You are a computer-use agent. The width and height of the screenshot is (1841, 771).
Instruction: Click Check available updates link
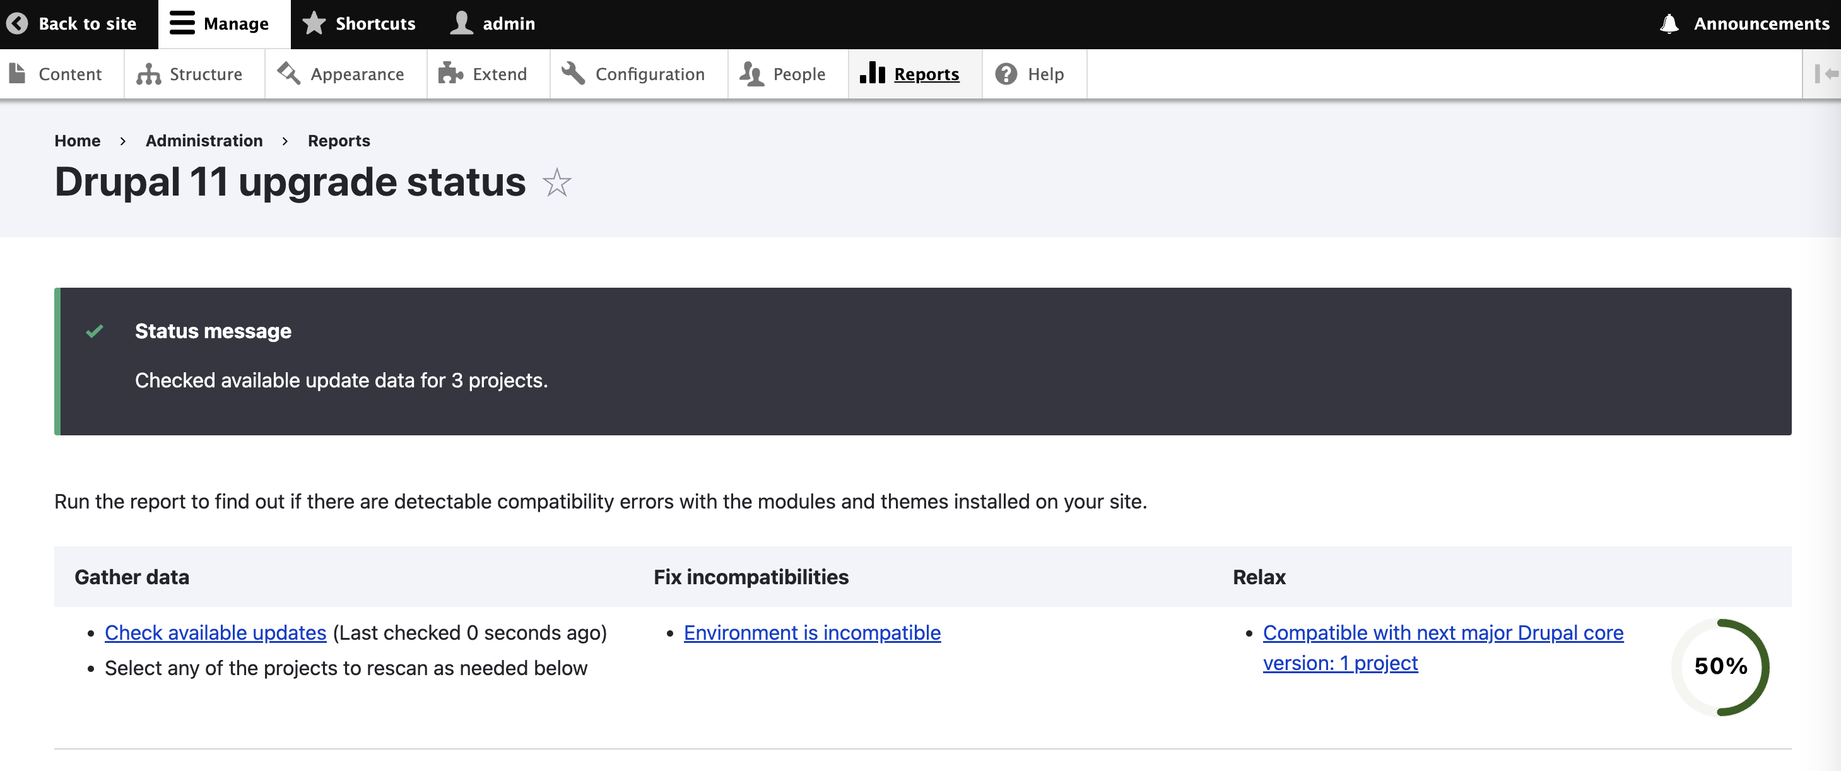[215, 633]
